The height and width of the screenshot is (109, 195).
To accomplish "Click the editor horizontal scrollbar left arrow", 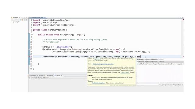I will (x=34, y=73).
